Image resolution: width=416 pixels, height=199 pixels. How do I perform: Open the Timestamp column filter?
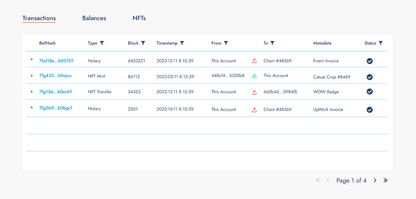click(x=182, y=43)
